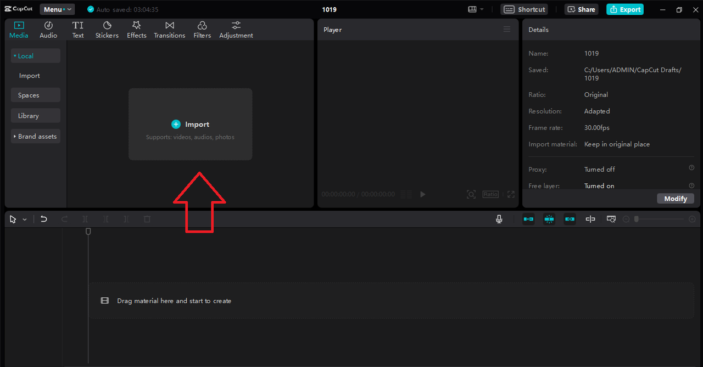Switch to the Effects tab
Viewport: 703px width, 367px height.
point(137,30)
